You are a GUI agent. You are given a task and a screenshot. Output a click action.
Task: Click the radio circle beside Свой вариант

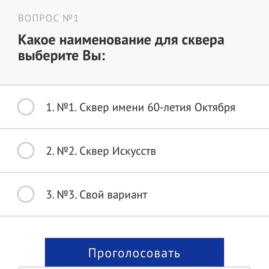tap(26, 194)
